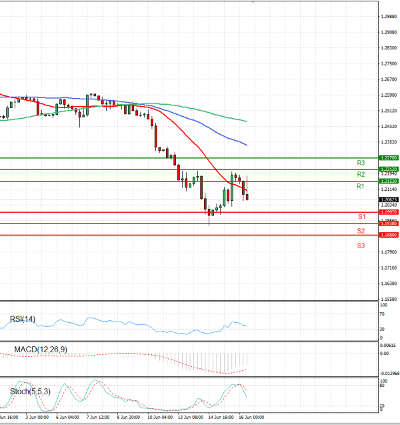Click the 1.25120 price axis value
400x425 pixels.
pos(389,111)
